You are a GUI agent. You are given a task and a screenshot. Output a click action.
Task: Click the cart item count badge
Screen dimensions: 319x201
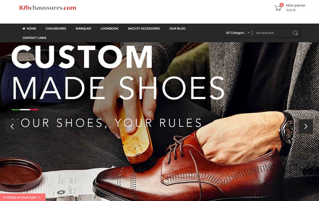282,5
